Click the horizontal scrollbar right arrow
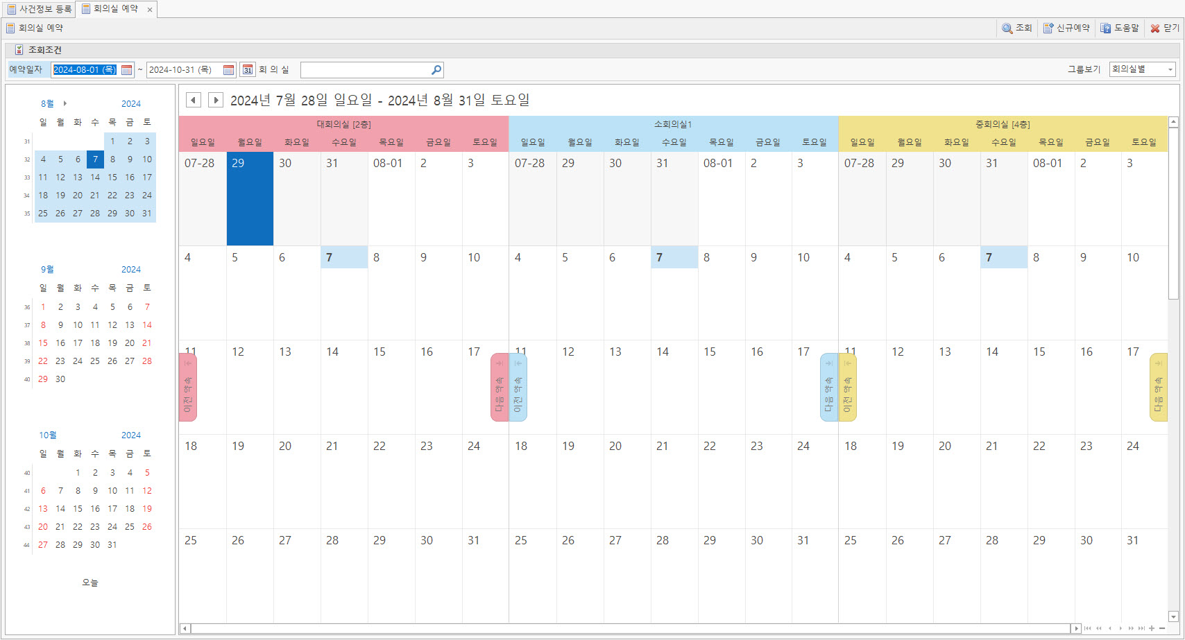1185x640 pixels. (x=1076, y=628)
